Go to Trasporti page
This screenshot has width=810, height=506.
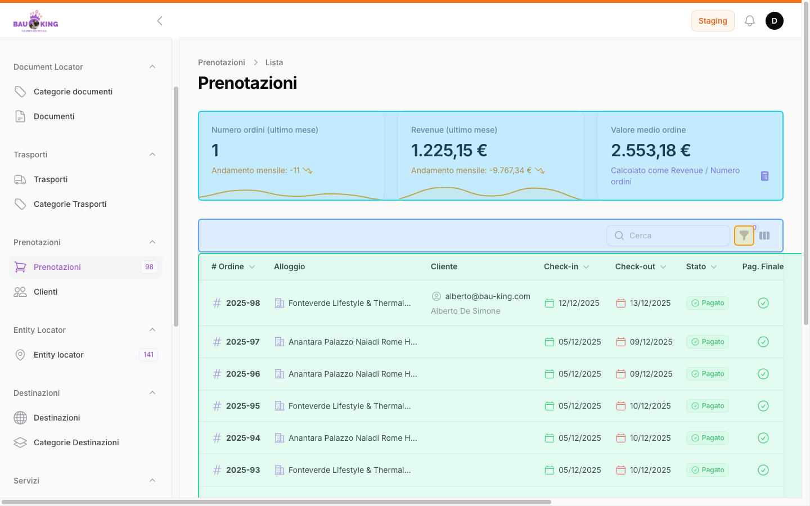[x=85, y=179]
